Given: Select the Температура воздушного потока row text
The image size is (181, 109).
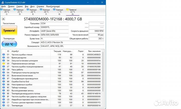Looking at the screenshot, I should tap(26, 93).
